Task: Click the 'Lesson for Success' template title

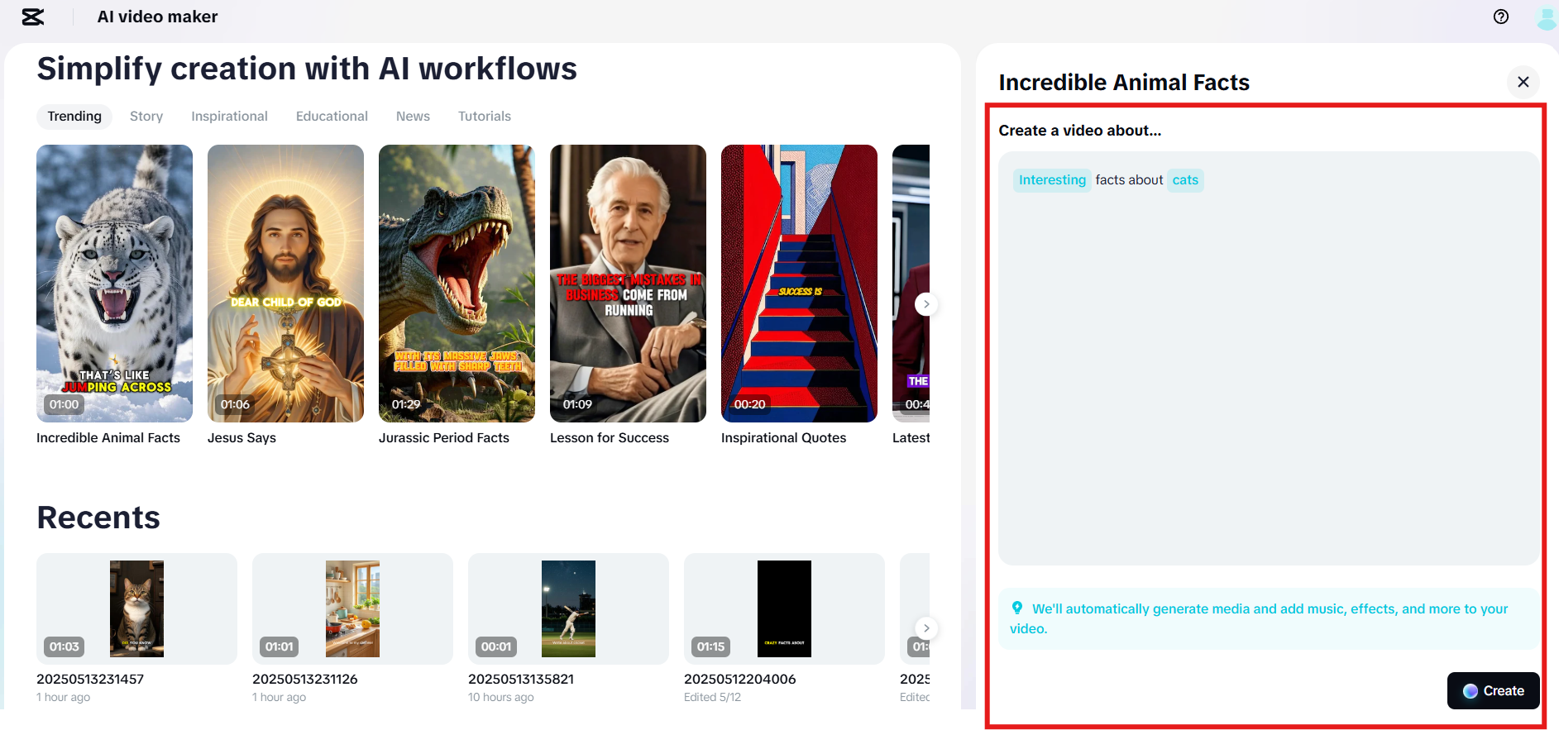Action: click(610, 438)
